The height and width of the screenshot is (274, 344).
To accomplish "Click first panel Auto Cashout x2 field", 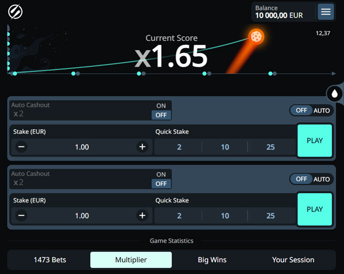I will point(80,113).
